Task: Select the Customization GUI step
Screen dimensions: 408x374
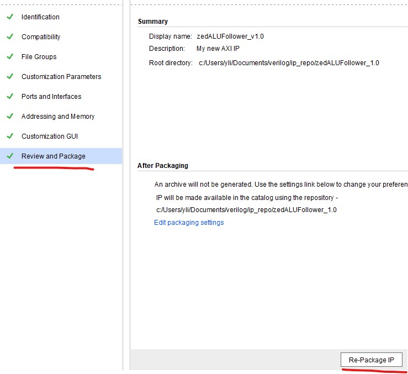Action: 50,136
